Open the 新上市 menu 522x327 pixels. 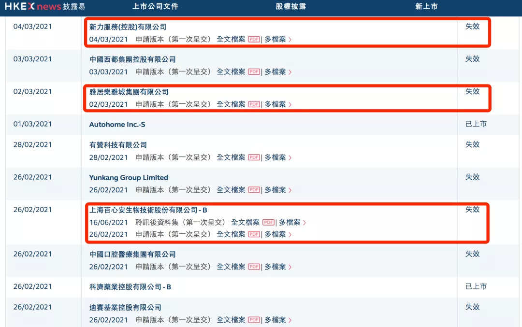426,6
